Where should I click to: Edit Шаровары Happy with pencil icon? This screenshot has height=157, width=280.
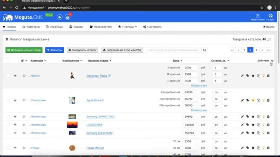[x=242, y=76]
